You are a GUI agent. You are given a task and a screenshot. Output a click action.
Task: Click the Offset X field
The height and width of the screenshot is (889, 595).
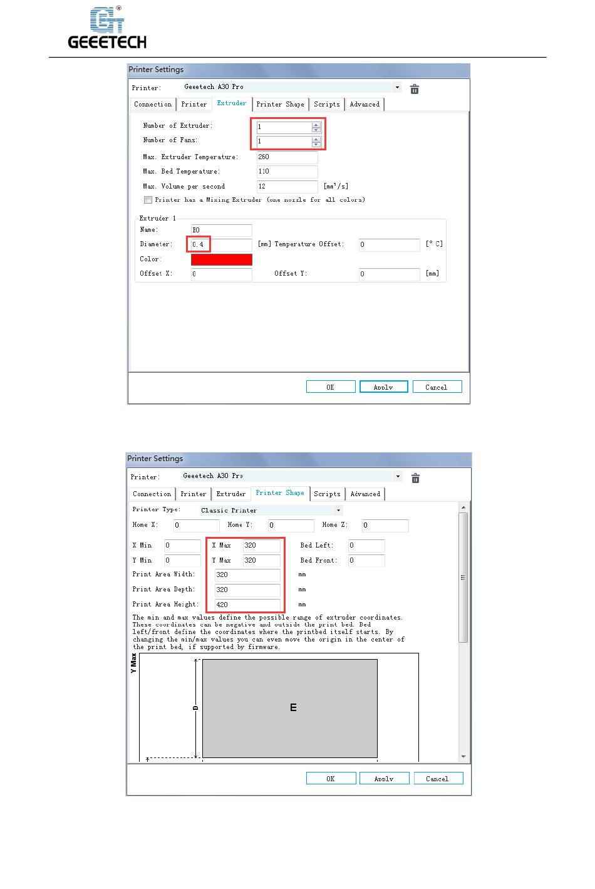click(x=222, y=274)
